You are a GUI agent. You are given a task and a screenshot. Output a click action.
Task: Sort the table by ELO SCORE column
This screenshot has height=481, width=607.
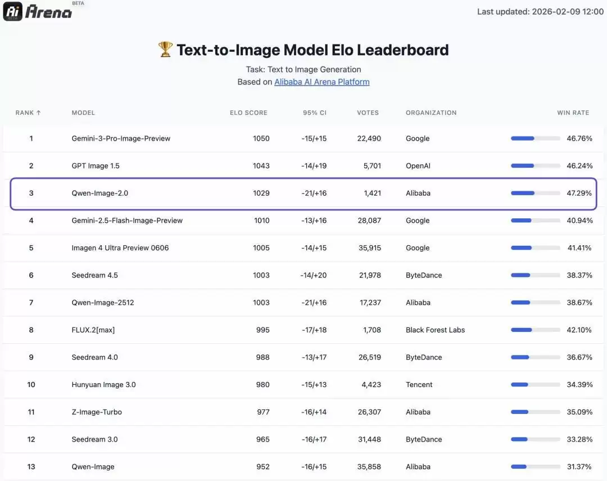pyautogui.click(x=248, y=113)
